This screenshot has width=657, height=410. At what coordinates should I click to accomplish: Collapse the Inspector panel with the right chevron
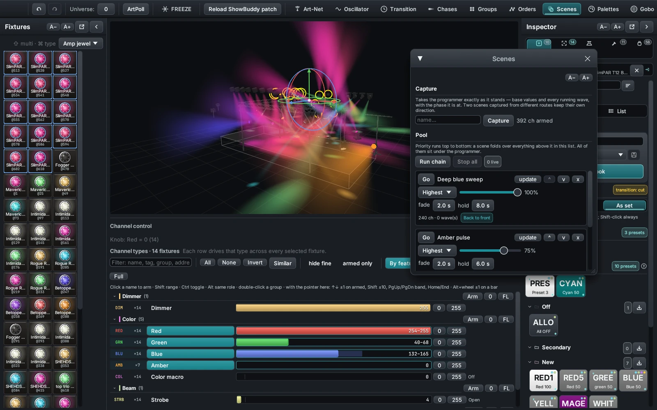coord(647,27)
